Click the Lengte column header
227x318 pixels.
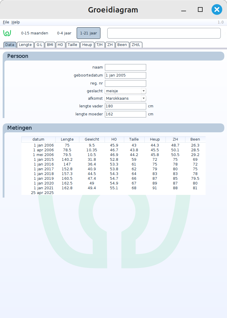67,139
